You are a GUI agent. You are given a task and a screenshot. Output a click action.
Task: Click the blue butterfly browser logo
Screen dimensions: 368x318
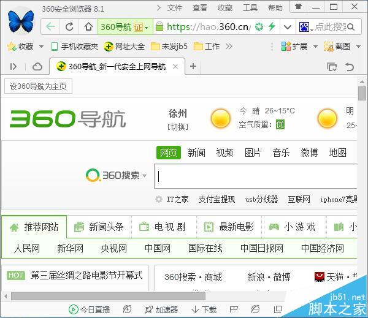(21, 21)
